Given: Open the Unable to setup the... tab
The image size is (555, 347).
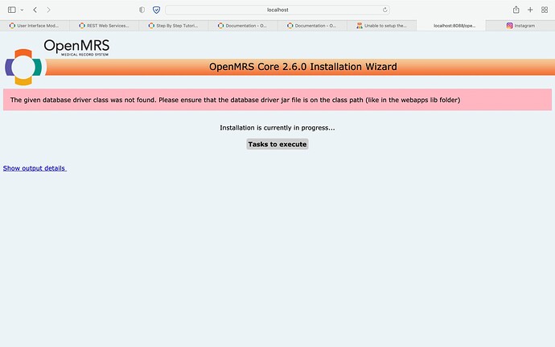Looking at the screenshot, I should pos(381,26).
